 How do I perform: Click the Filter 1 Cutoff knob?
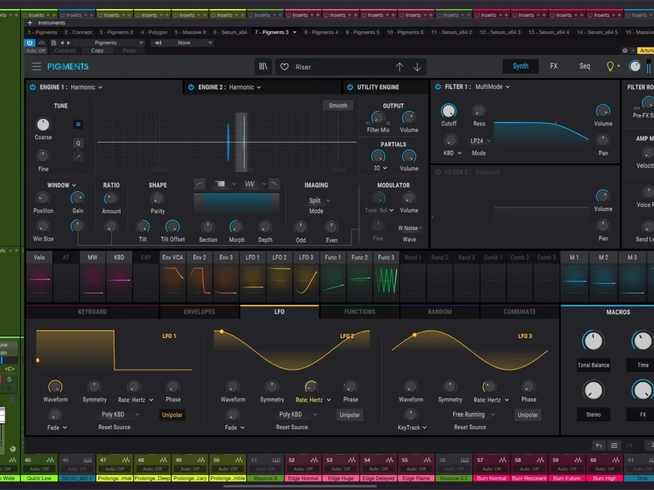[x=449, y=111]
